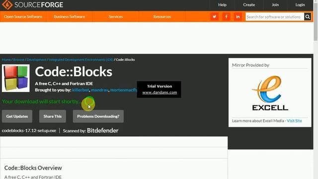The image size is (318, 179).
Task: Open the Services menu
Action: coord(116,16)
